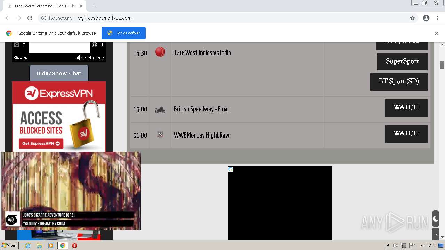Open the Windows Start menu
This screenshot has width=445, height=250.
click(x=9, y=245)
